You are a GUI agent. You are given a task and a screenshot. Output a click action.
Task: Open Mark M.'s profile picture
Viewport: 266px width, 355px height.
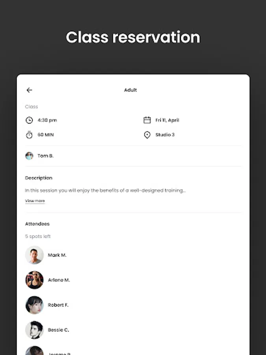tap(34, 255)
